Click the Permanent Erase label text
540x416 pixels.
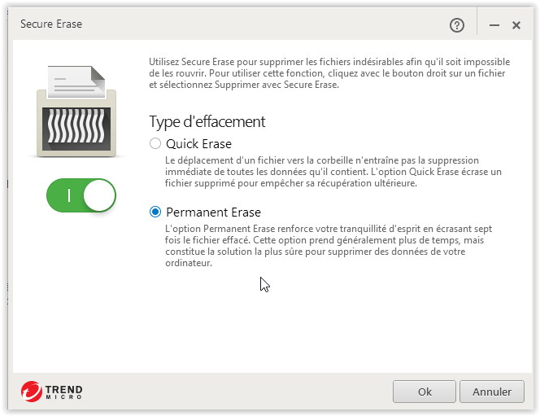(213, 212)
